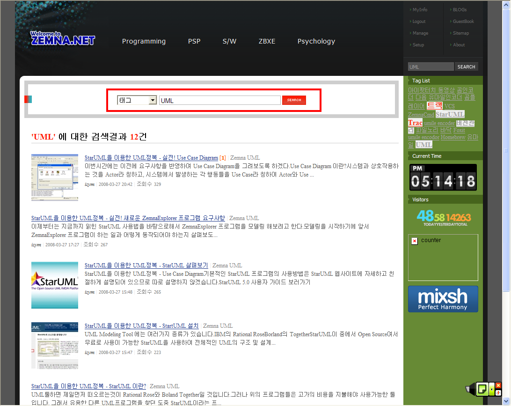Select the 'umile encoder' tag
Image resolution: width=511 pixels, height=406 pixels.
(x=439, y=123)
